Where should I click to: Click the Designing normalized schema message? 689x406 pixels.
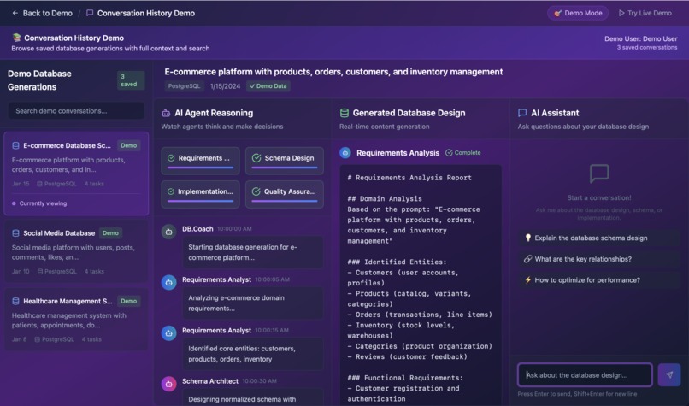[253, 397]
